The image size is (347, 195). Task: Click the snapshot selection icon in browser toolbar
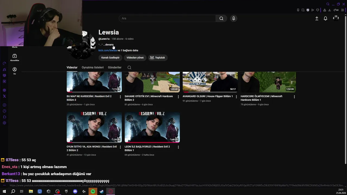pos(303,10)
